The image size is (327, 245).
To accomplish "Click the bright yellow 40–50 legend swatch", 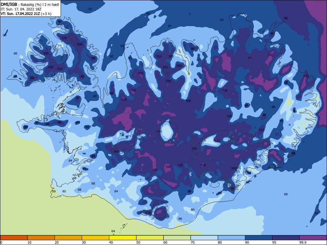I will coord(123,238).
